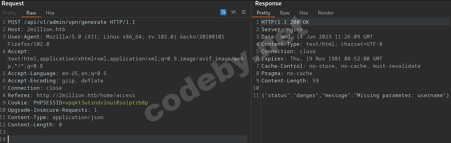
Task: Open the request editor hamburger menu
Action: (x=244, y=12)
